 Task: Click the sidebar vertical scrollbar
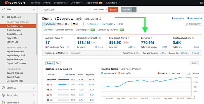click(37, 34)
